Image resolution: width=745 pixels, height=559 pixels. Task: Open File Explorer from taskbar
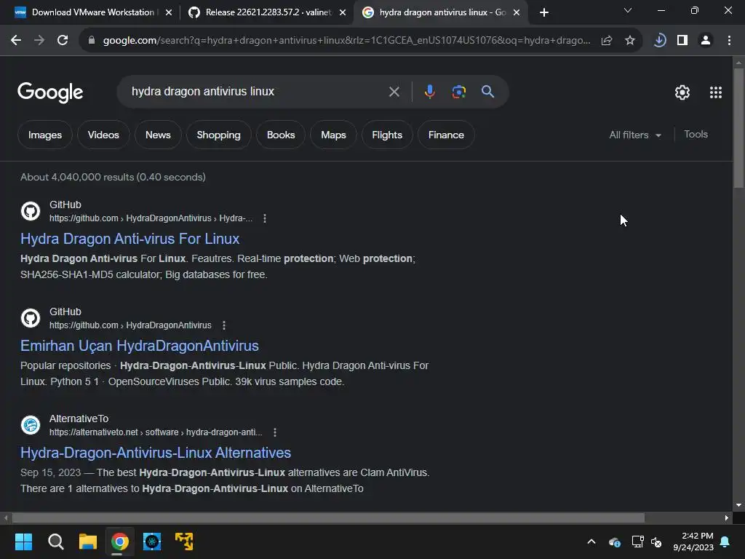[x=88, y=542]
